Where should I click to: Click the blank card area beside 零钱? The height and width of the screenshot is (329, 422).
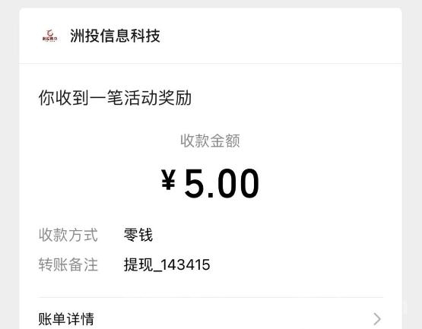(x=269, y=235)
